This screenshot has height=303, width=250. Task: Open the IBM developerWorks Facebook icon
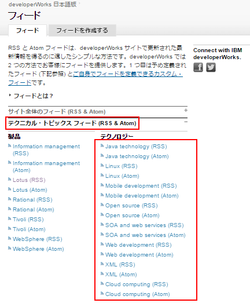[x=198, y=67]
